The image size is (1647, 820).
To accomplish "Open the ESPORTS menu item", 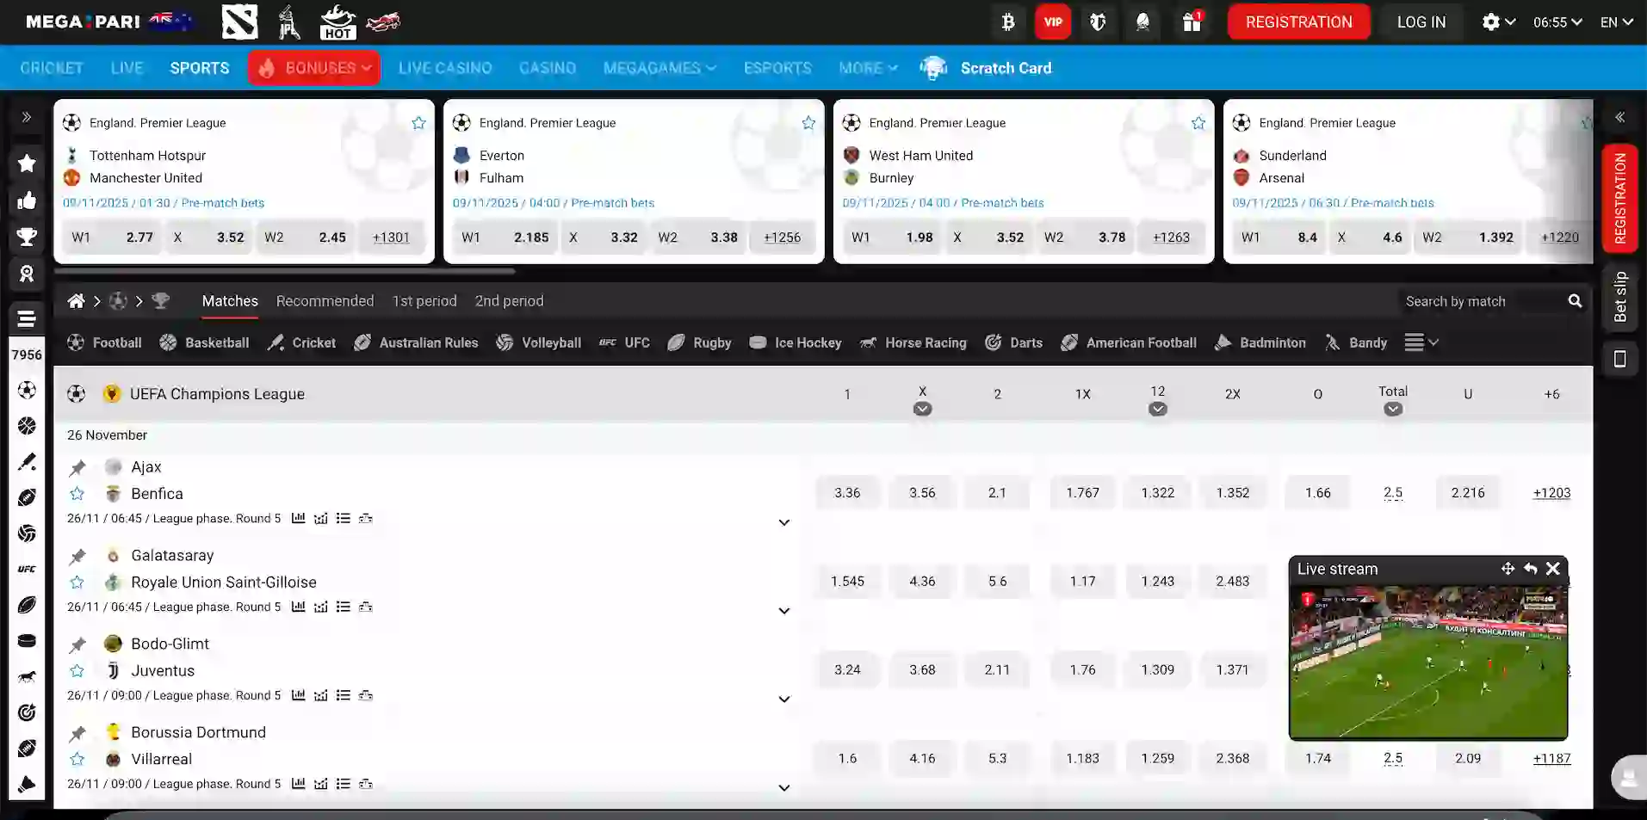I will (x=777, y=67).
